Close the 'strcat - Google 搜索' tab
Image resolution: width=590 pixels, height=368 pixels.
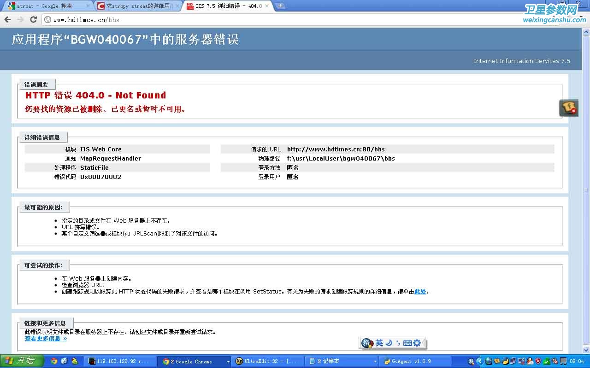pyautogui.click(x=88, y=6)
